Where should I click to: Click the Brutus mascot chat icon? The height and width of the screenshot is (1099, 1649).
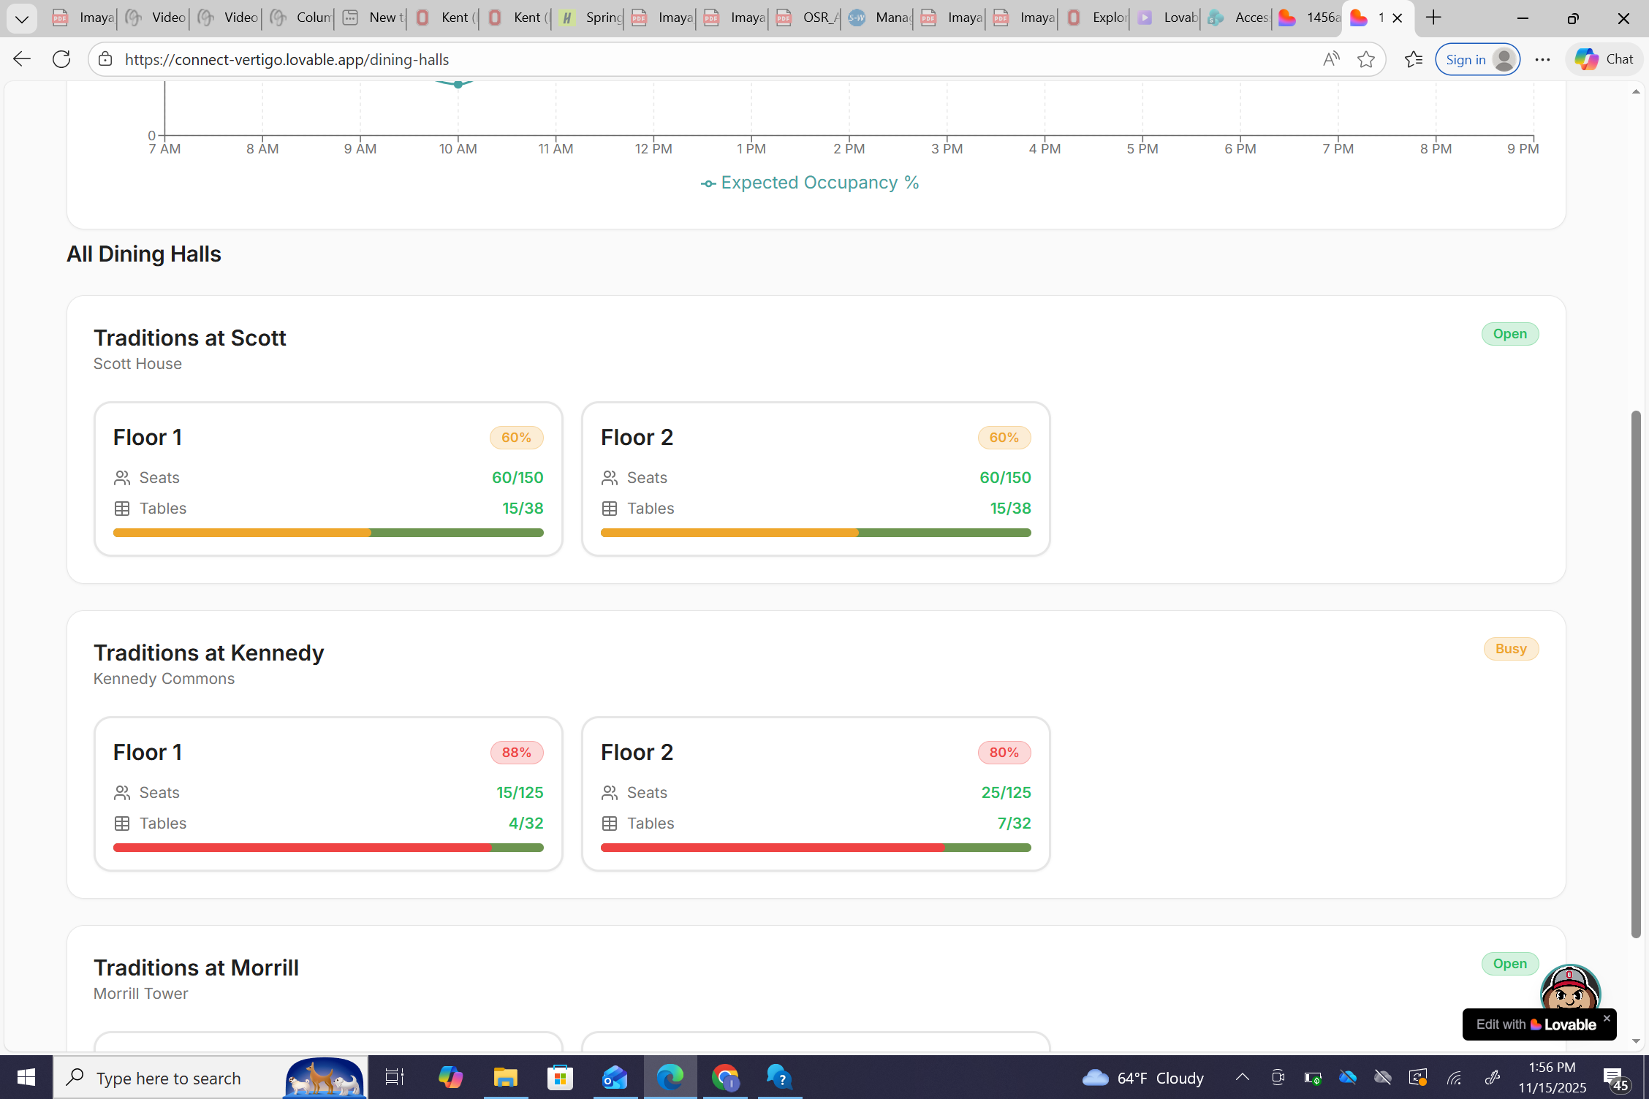[x=1569, y=988]
